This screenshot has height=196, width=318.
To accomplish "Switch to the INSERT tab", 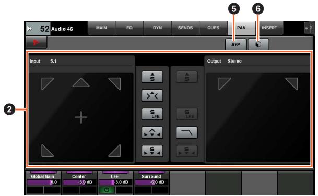I will click(x=269, y=28).
